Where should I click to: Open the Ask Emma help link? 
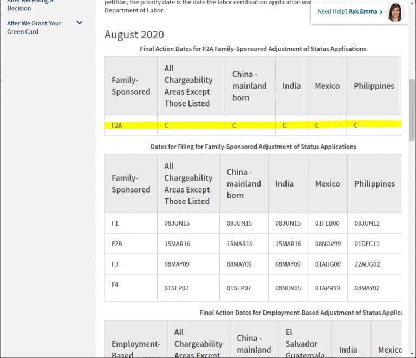(x=350, y=12)
